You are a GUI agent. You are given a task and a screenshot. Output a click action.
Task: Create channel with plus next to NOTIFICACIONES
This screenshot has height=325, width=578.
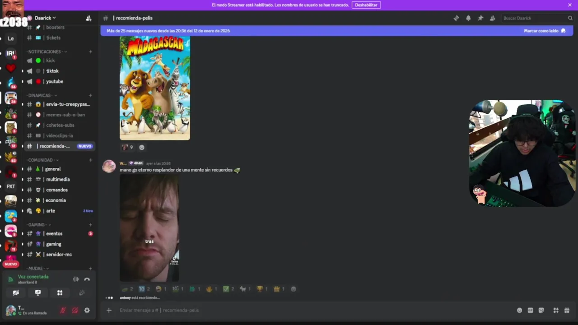point(90,52)
